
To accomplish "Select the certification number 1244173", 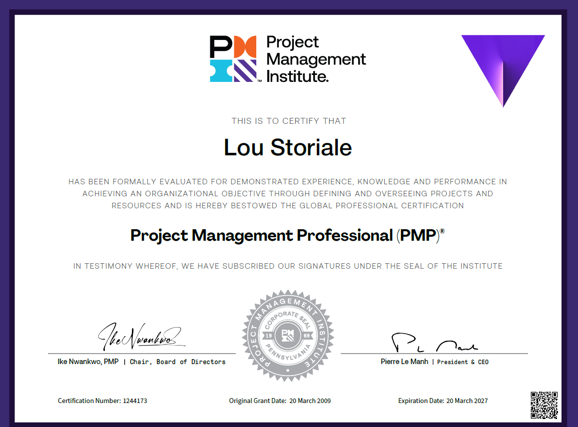I will pos(135,401).
